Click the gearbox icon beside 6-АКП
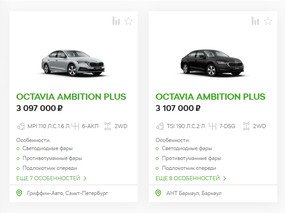The image size is (285, 213). 75,126
